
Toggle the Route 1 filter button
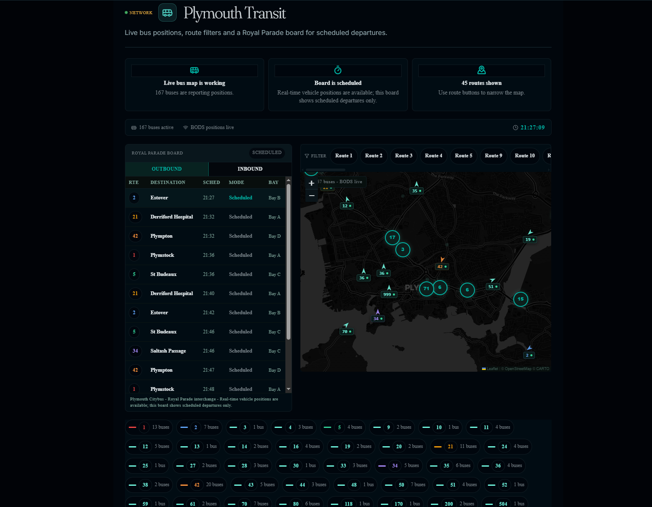point(344,156)
